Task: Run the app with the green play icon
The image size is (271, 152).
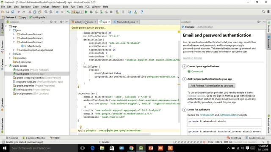Action: (x=86, y=12)
